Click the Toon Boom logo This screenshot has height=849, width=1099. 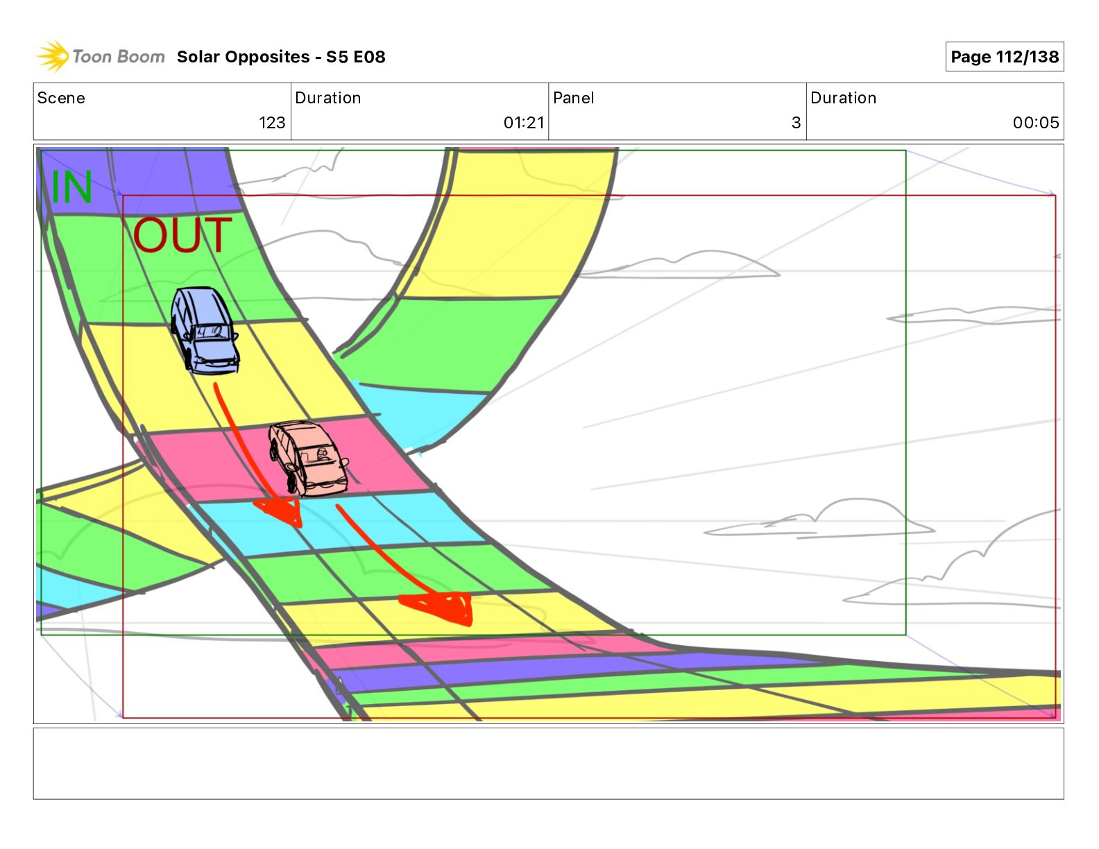tap(101, 56)
